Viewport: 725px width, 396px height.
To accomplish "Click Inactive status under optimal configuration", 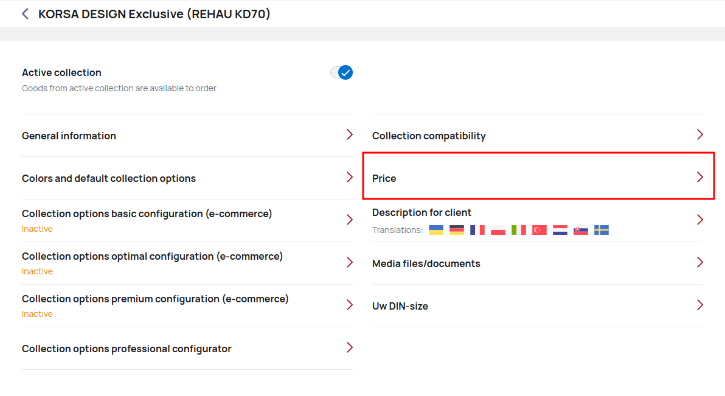I will (37, 271).
